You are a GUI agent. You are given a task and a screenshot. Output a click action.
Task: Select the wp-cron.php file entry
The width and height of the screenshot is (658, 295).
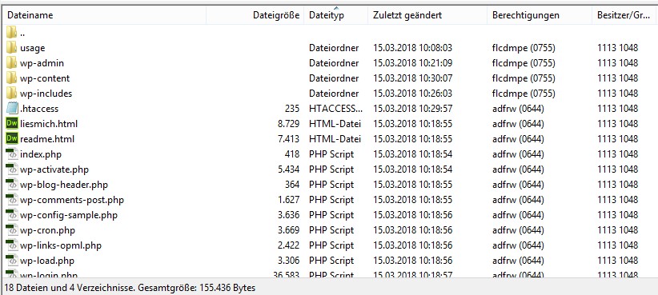pos(47,230)
